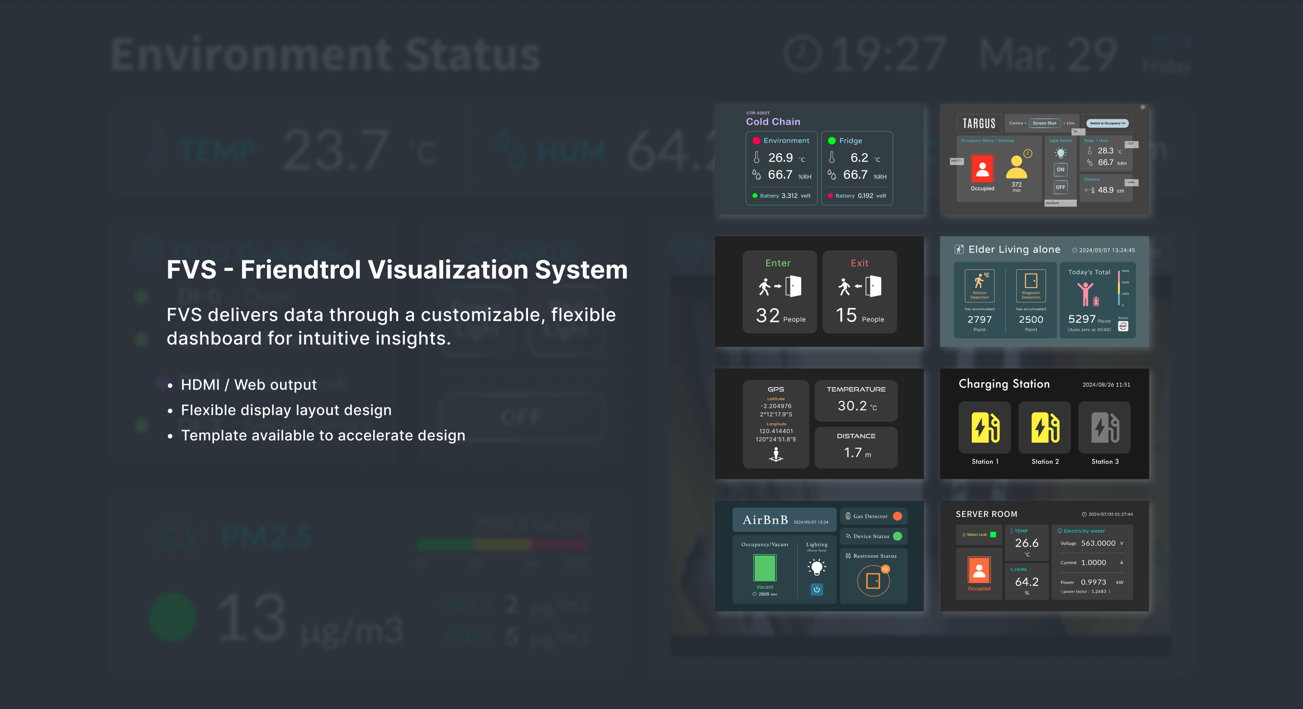Turn light switch ON in TARGUS panel
Viewport: 1303px width, 709px height.
(1060, 170)
